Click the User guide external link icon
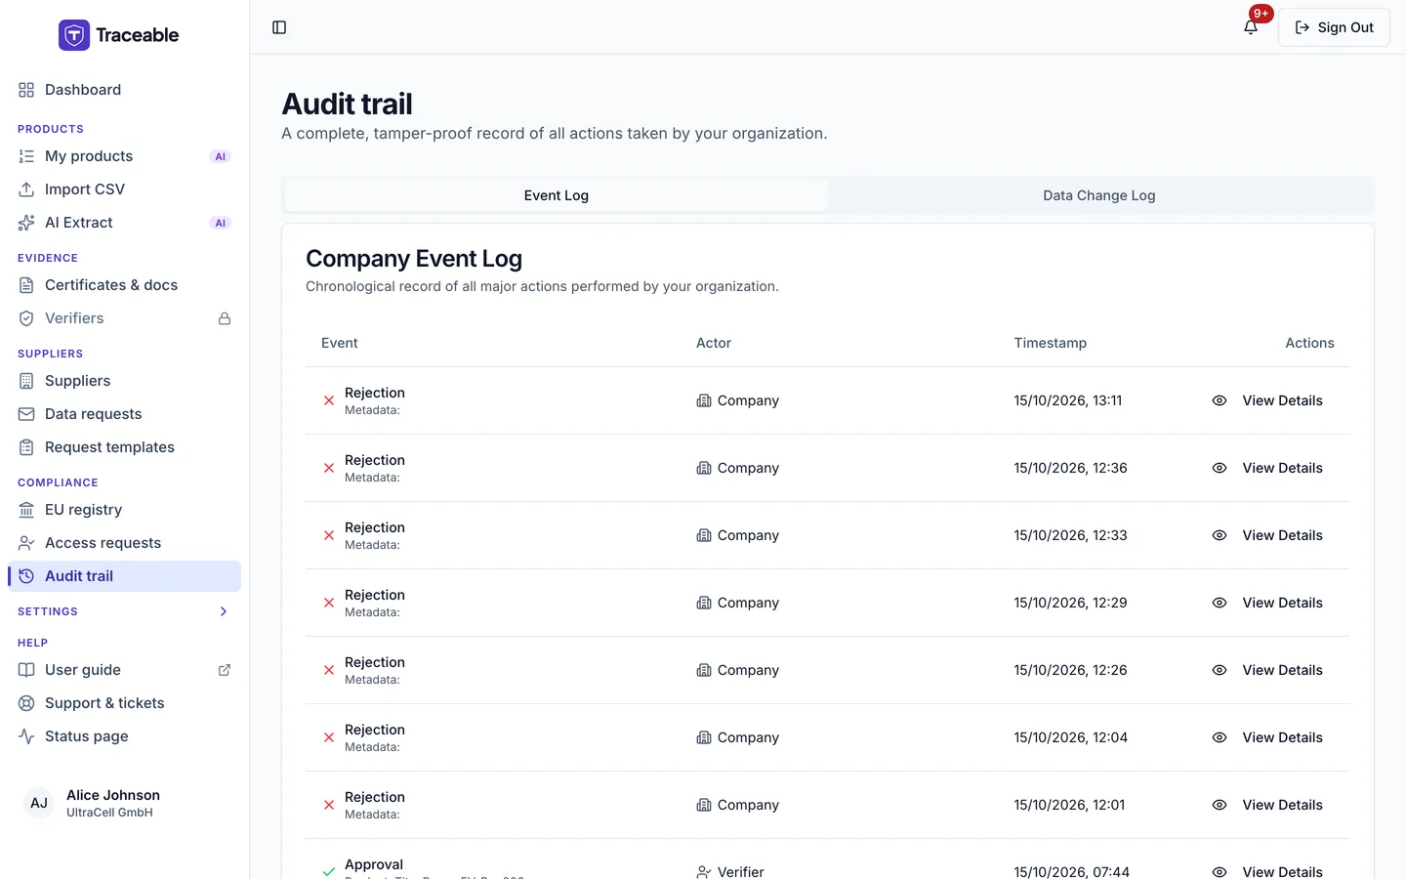Screen dimensions: 1406x879 point(225,670)
